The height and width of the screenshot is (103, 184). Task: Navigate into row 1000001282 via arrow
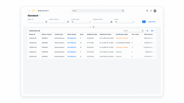155,56
